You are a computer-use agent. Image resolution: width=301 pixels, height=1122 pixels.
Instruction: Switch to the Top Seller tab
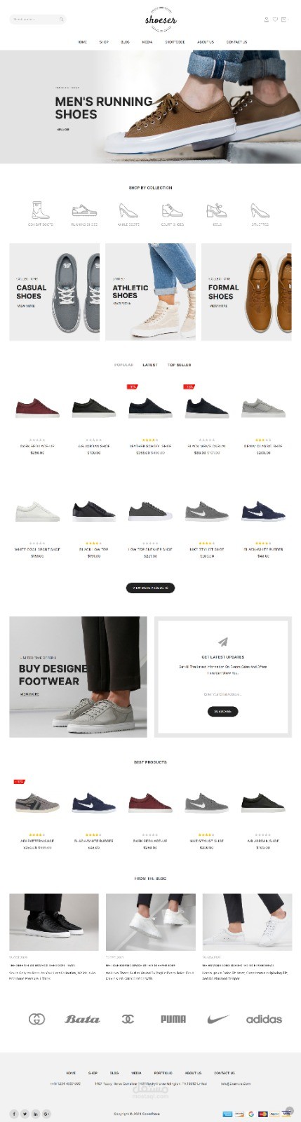179,365
